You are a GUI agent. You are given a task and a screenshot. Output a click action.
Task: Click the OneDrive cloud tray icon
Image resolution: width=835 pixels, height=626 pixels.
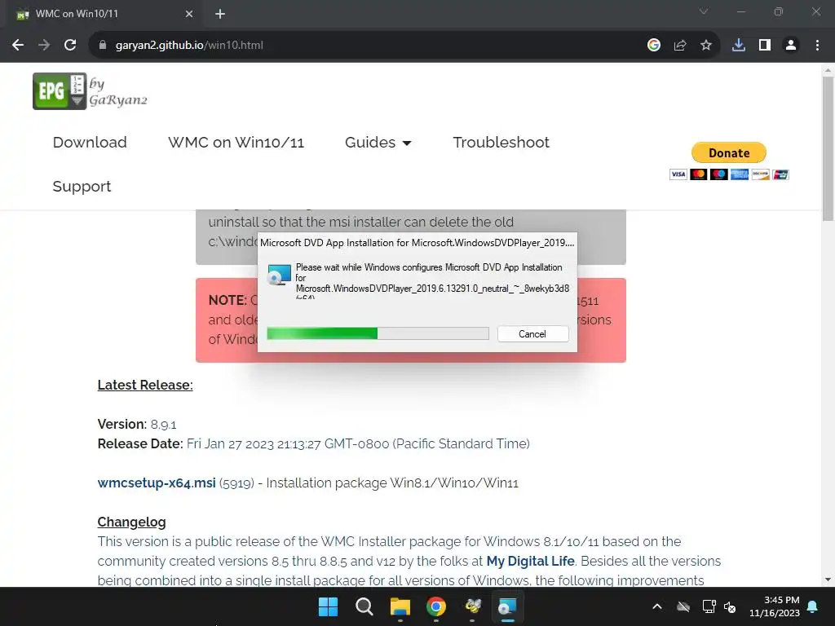pos(683,606)
